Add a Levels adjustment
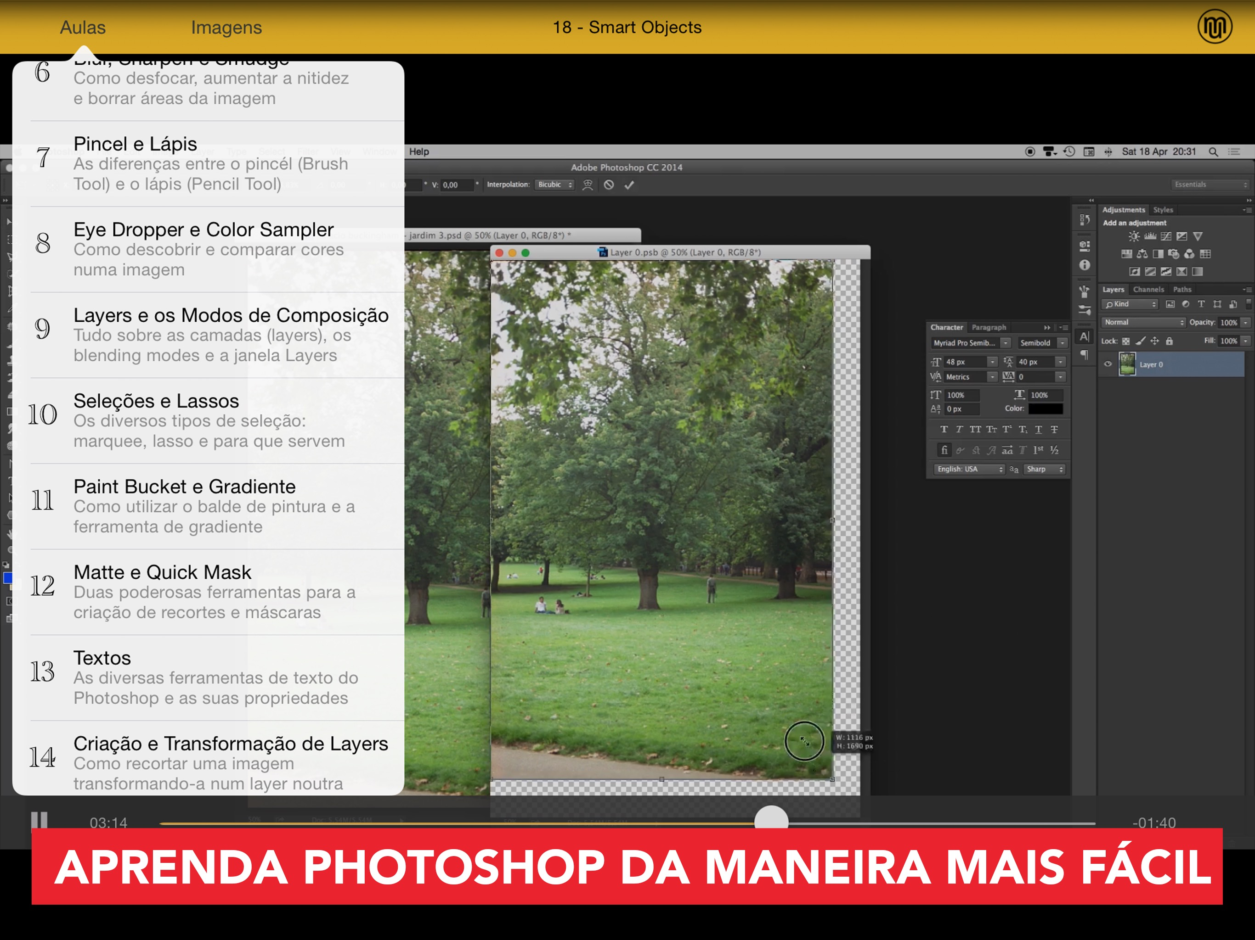 click(x=1150, y=236)
